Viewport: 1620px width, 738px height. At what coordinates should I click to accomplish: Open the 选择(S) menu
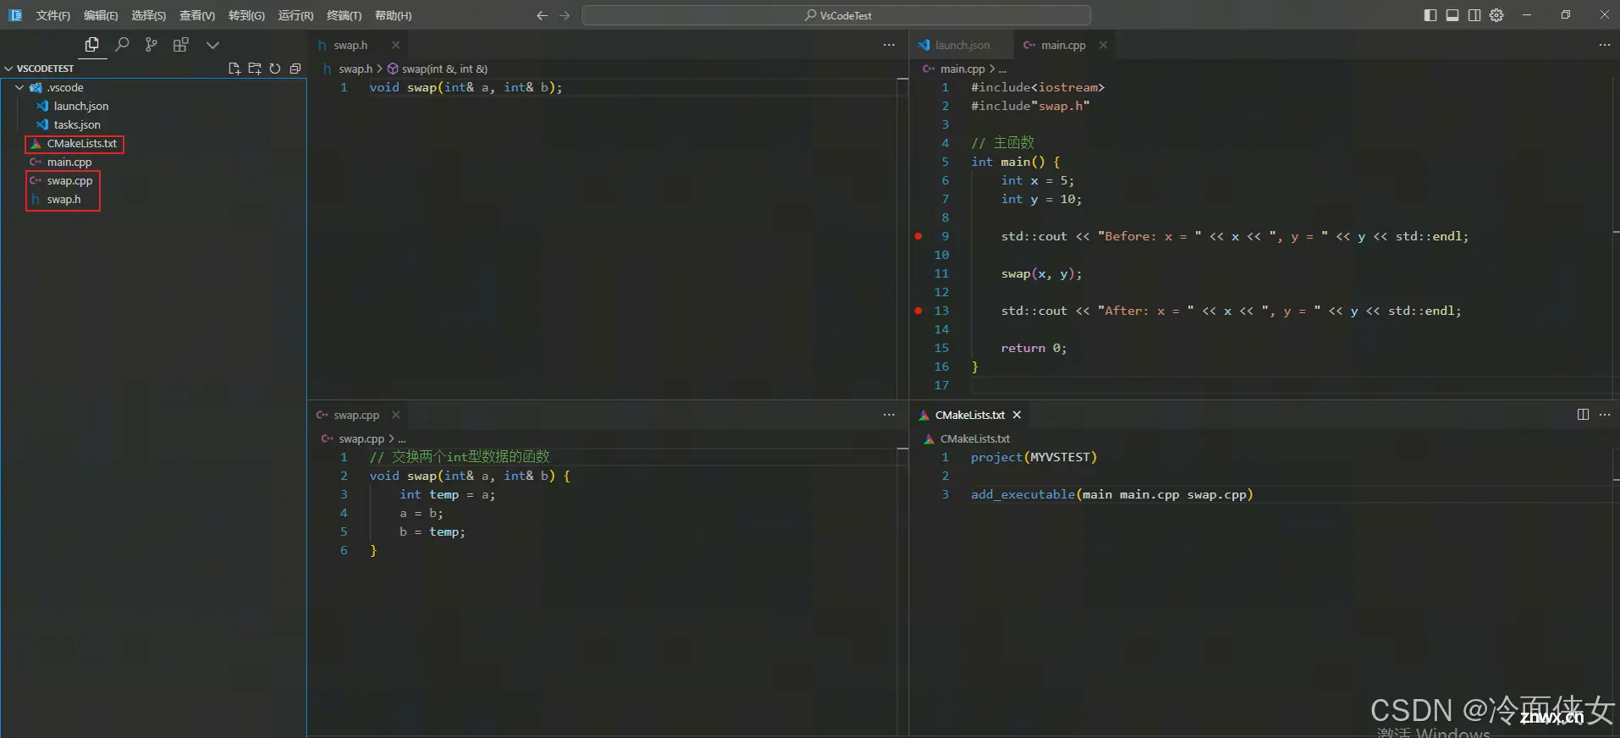[x=148, y=15]
